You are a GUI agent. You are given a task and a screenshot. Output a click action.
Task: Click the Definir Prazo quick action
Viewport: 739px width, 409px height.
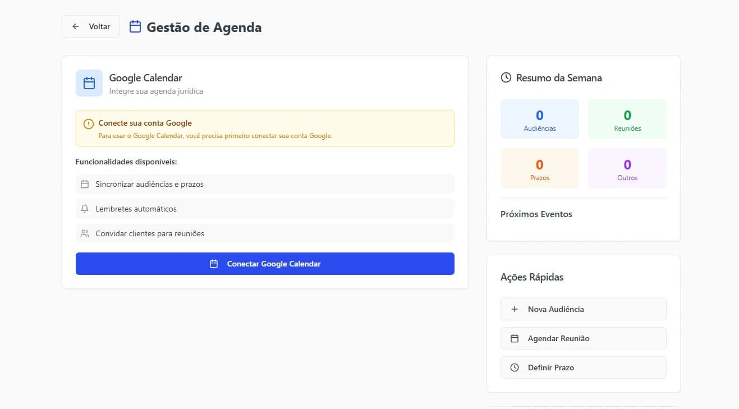click(x=583, y=367)
